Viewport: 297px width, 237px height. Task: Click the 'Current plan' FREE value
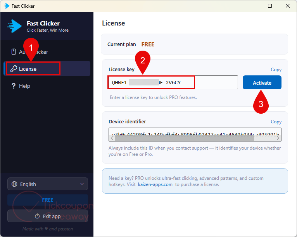148,44
